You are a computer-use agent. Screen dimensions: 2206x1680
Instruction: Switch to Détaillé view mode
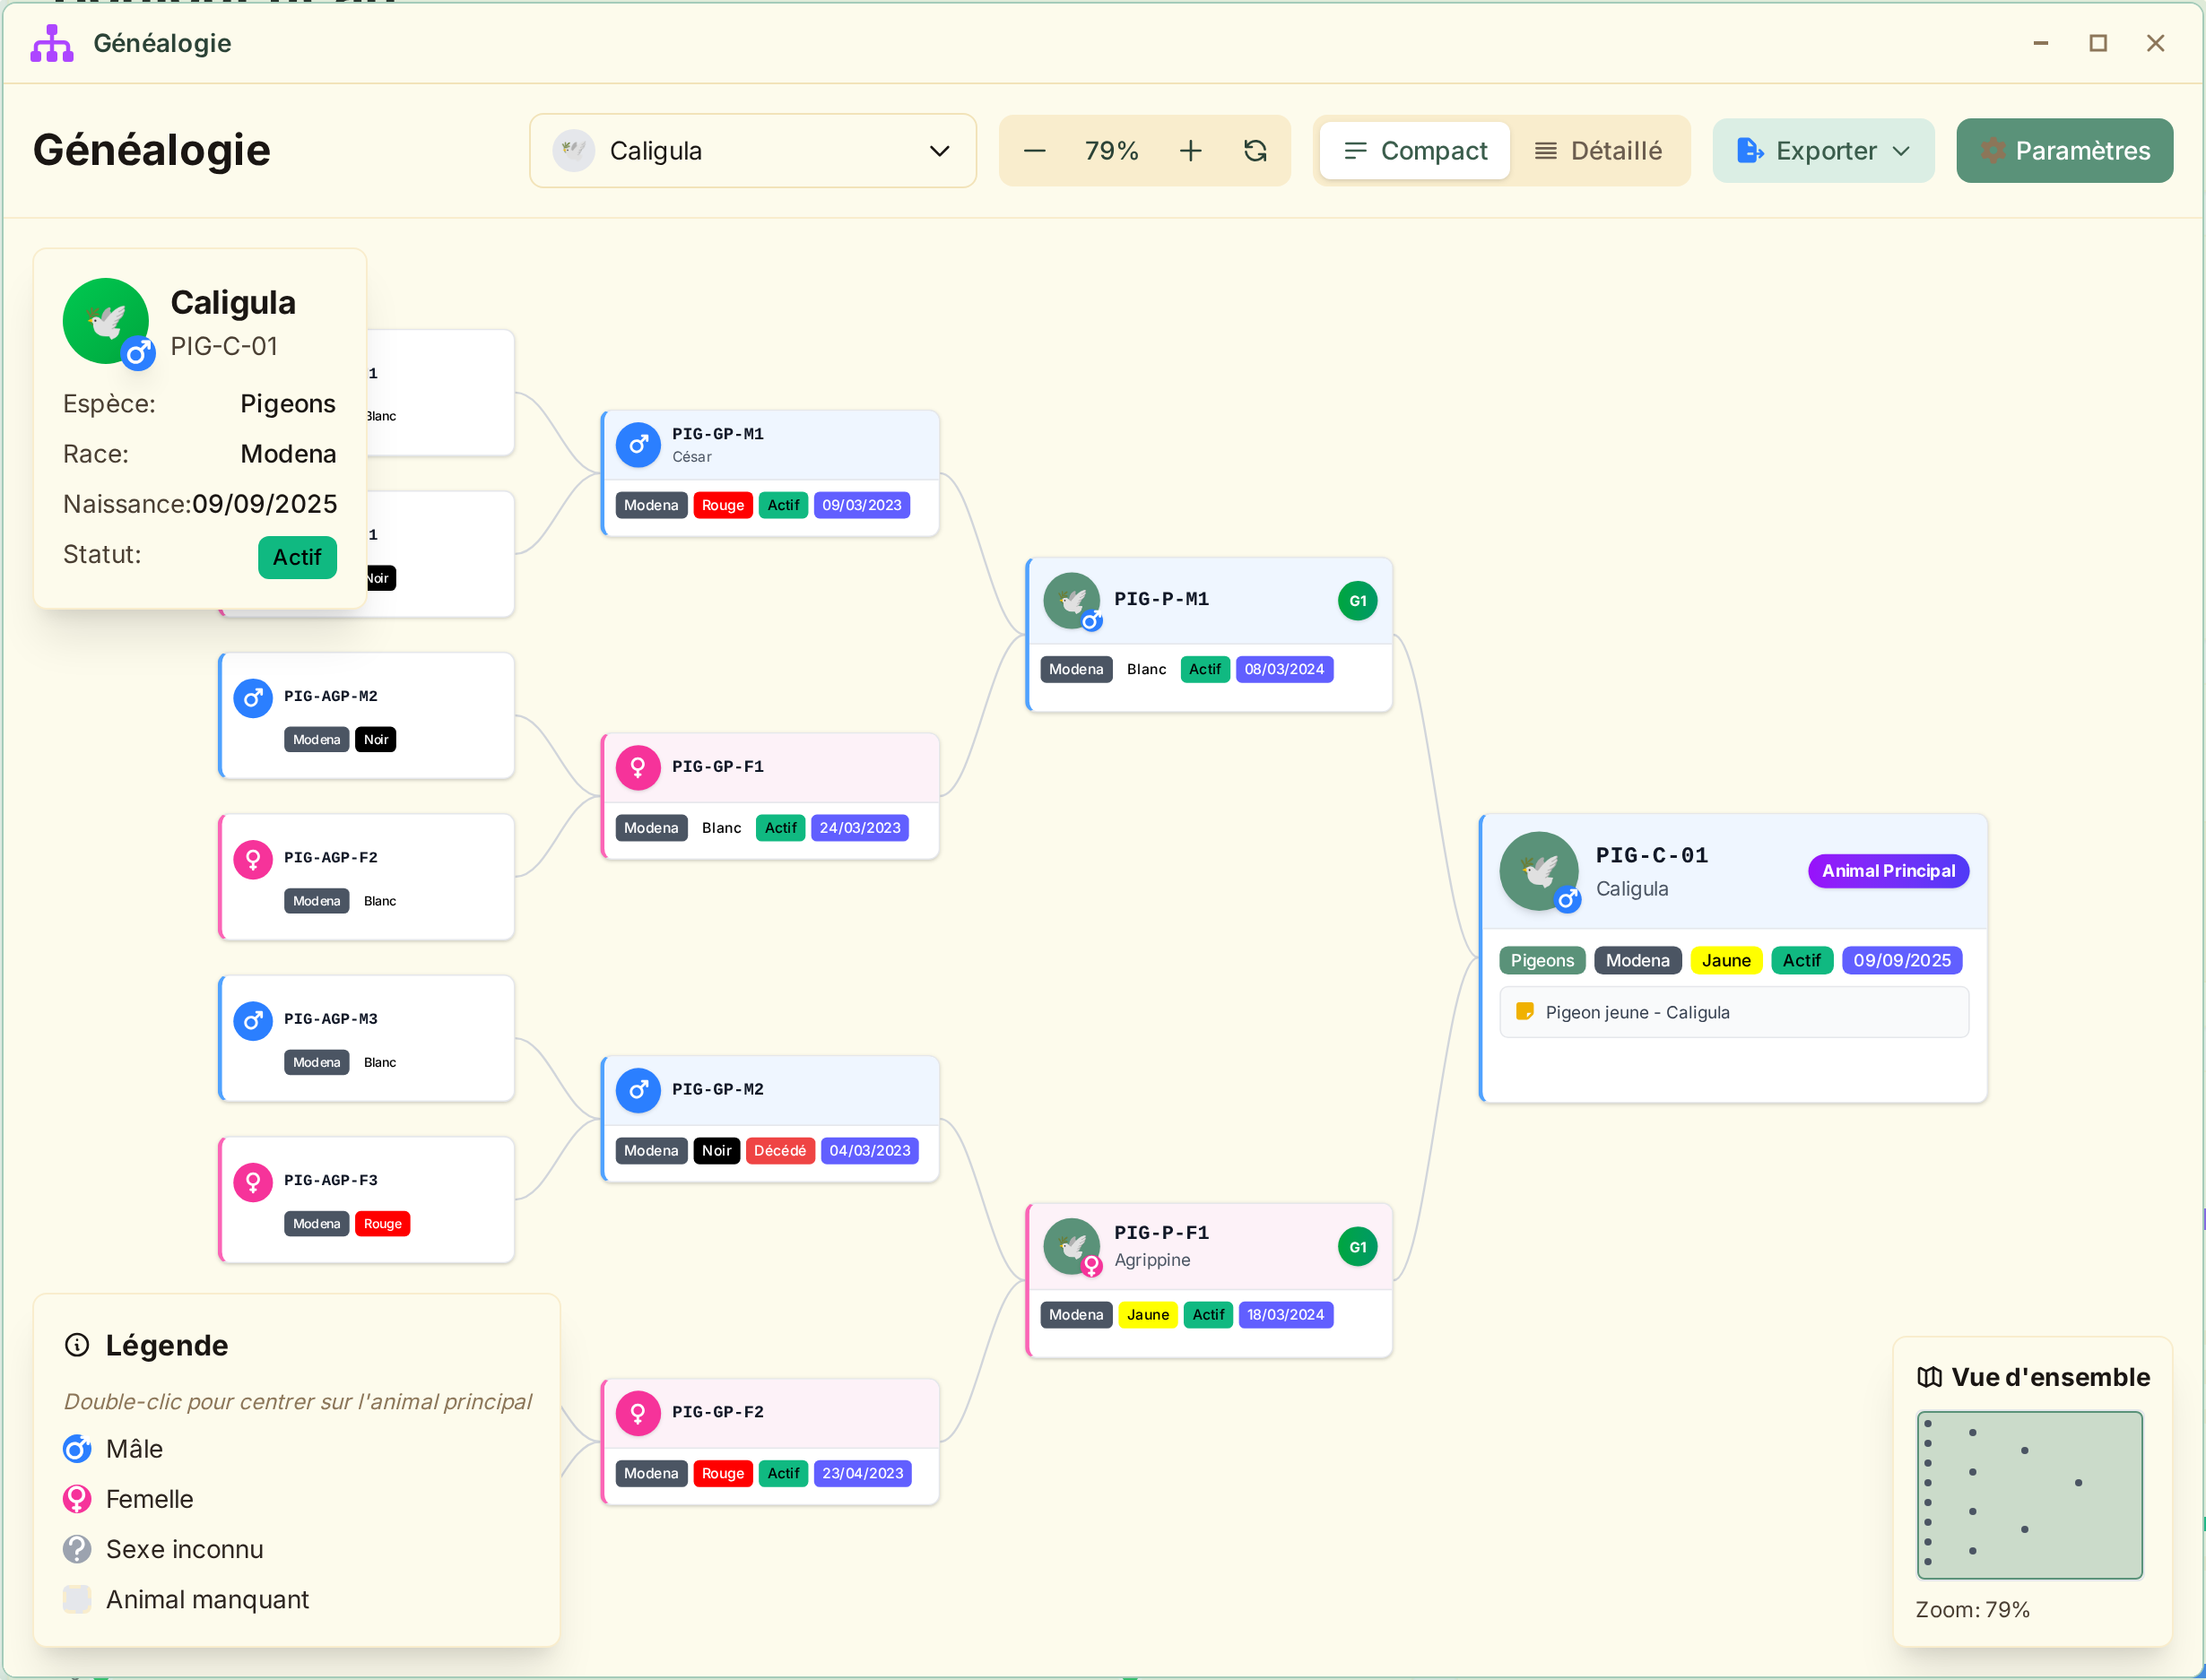[x=1598, y=151]
